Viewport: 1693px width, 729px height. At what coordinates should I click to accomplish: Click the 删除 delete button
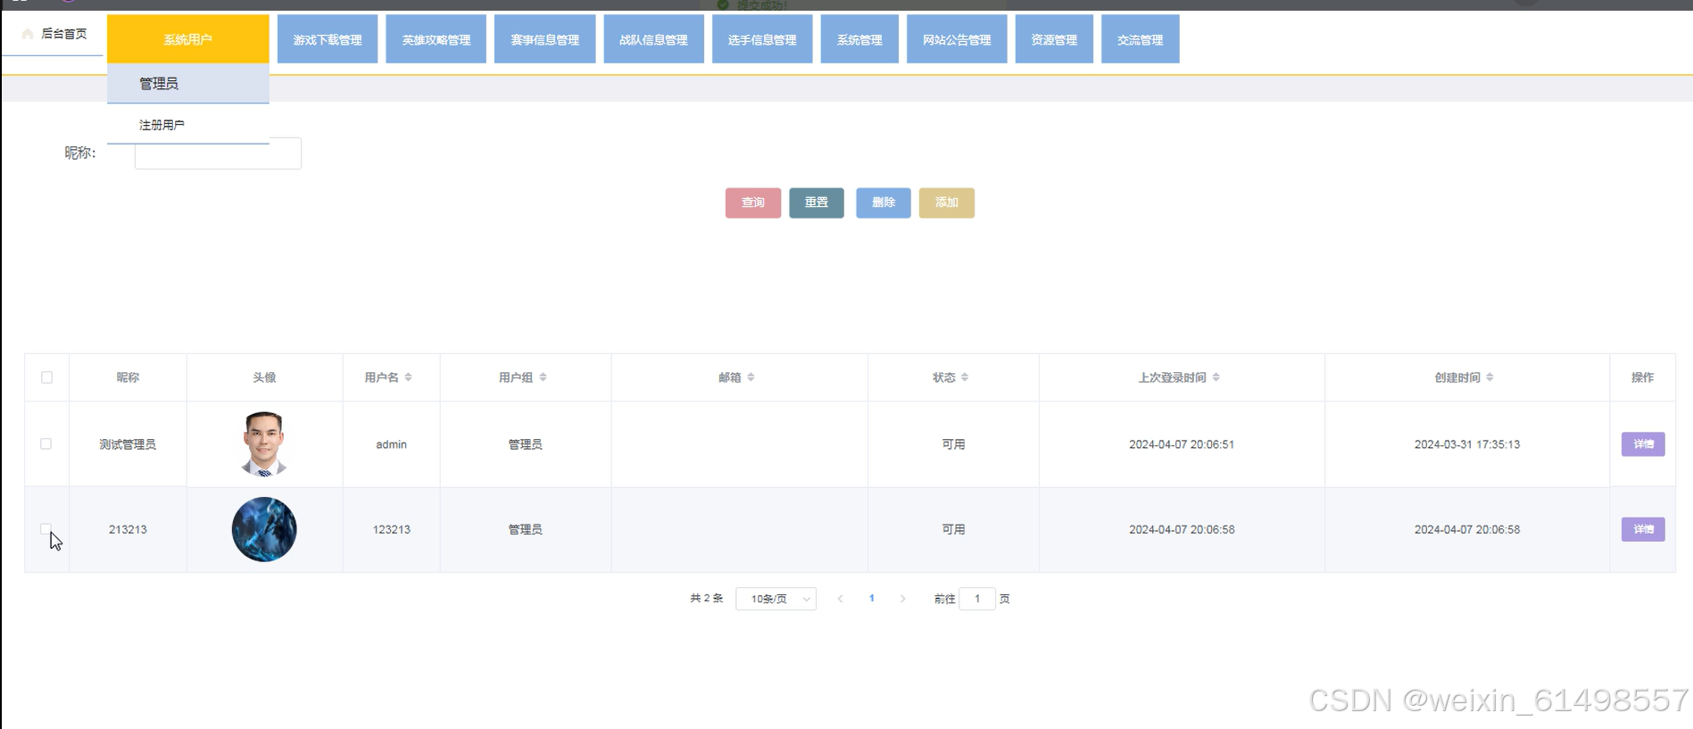click(x=884, y=203)
